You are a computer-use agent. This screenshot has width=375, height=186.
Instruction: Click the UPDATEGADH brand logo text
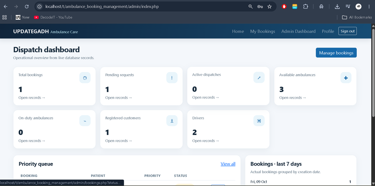tap(31, 31)
